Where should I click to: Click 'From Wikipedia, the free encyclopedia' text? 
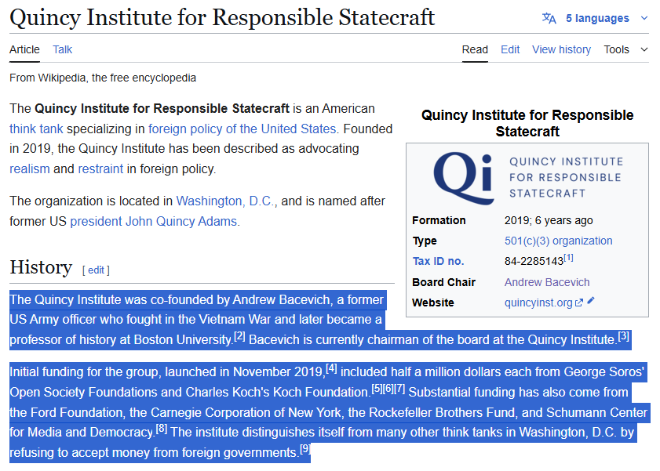(x=103, y=78)
